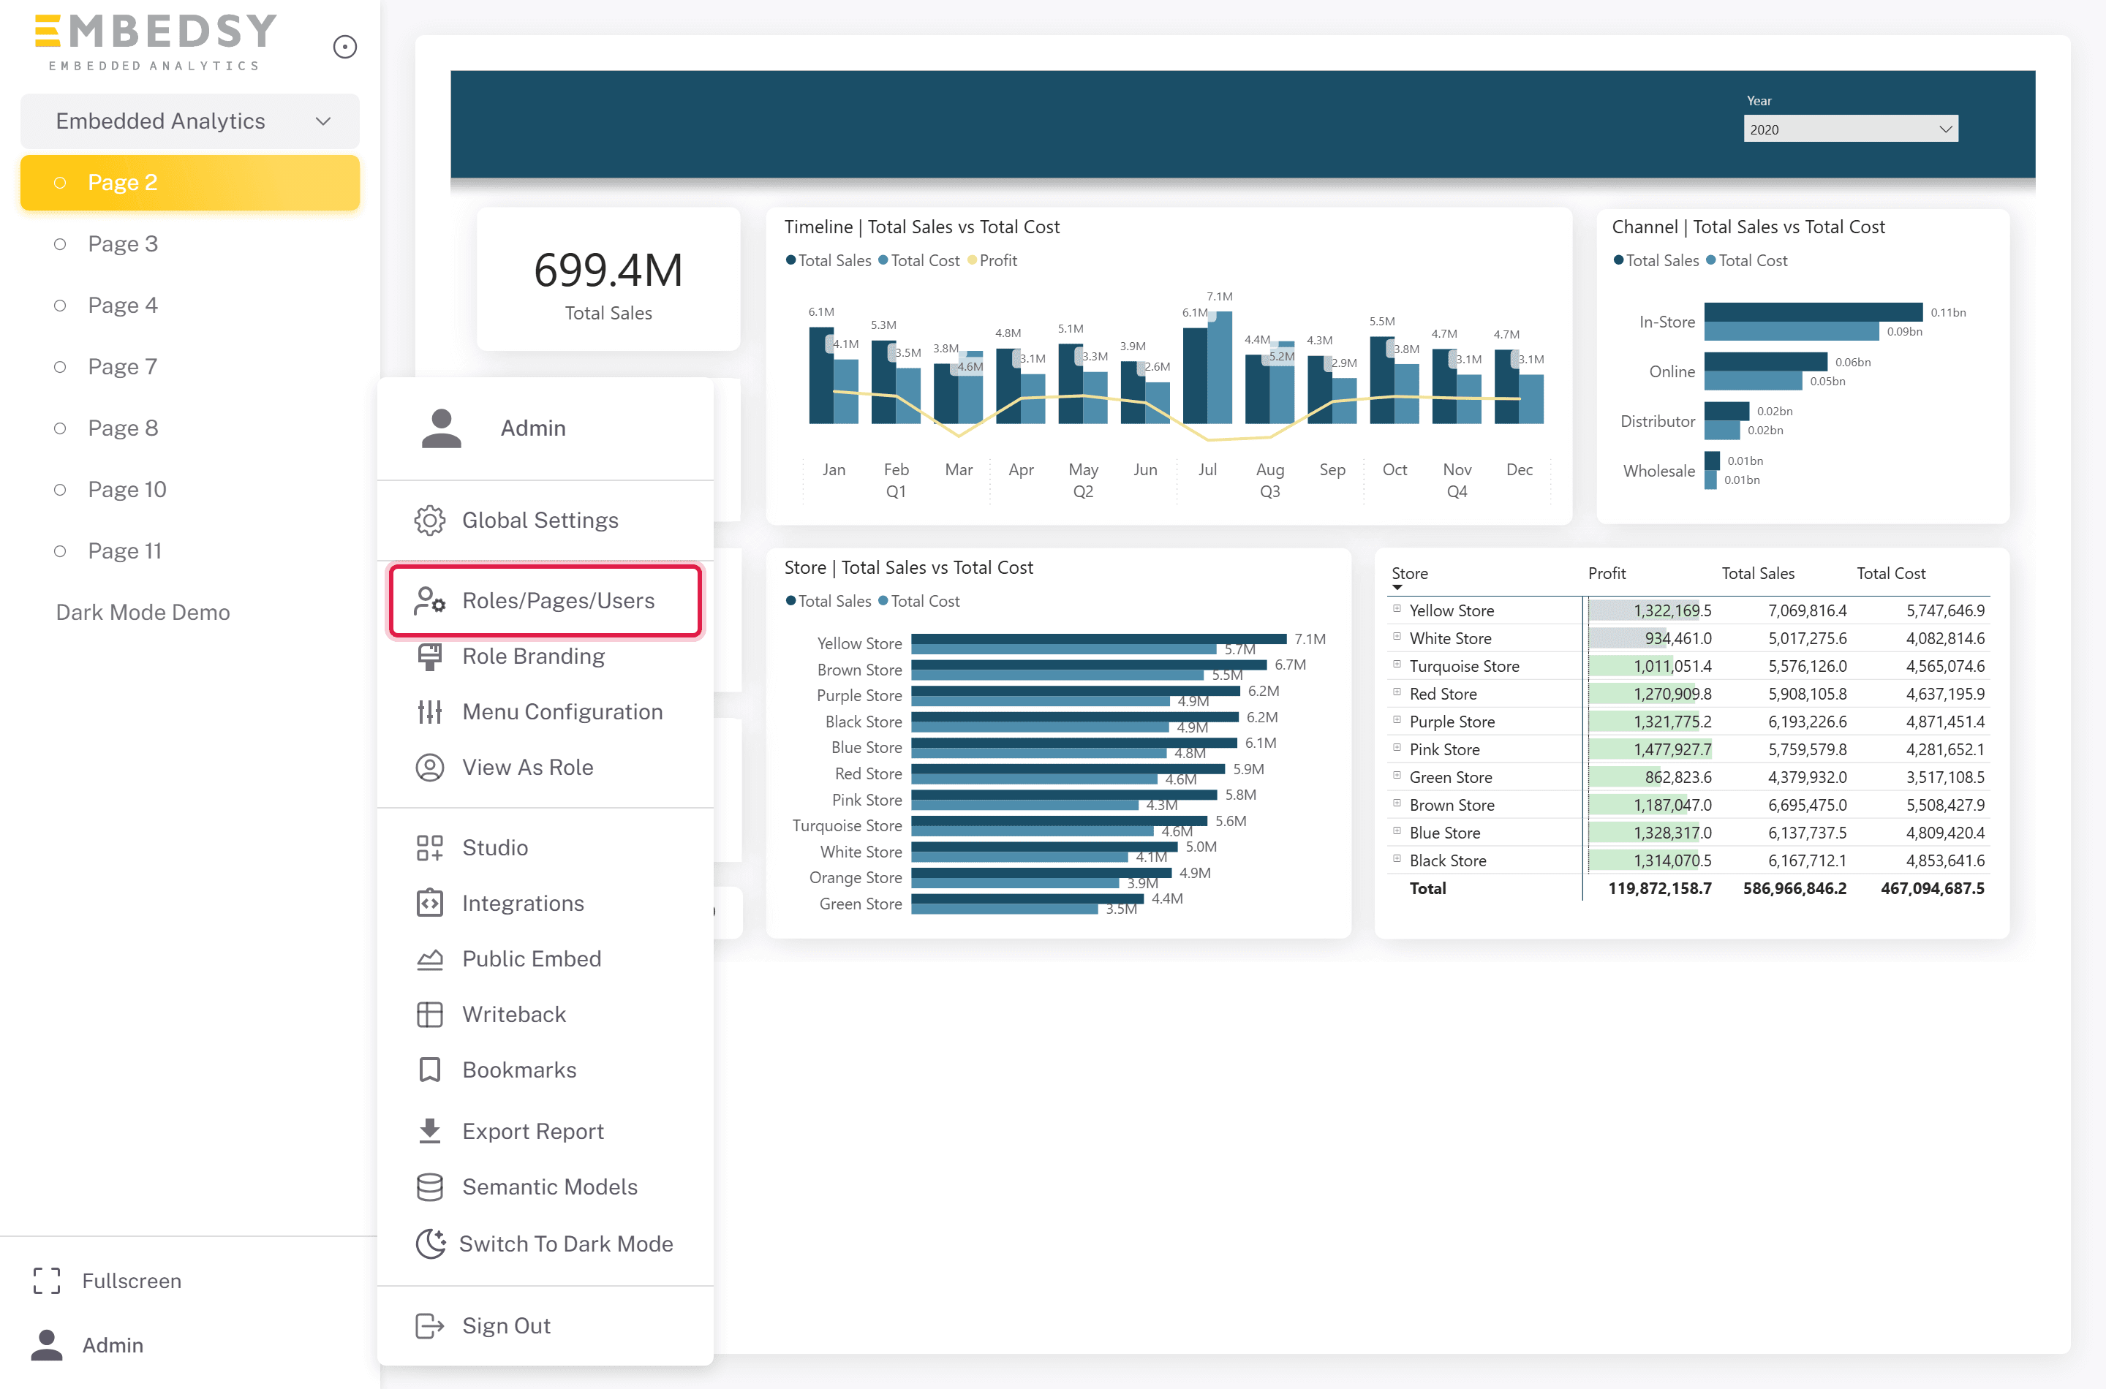This screenshot has height=1389, width=2106.
Task: Click the Sign Out door icon
Action: coord(430,1326)
